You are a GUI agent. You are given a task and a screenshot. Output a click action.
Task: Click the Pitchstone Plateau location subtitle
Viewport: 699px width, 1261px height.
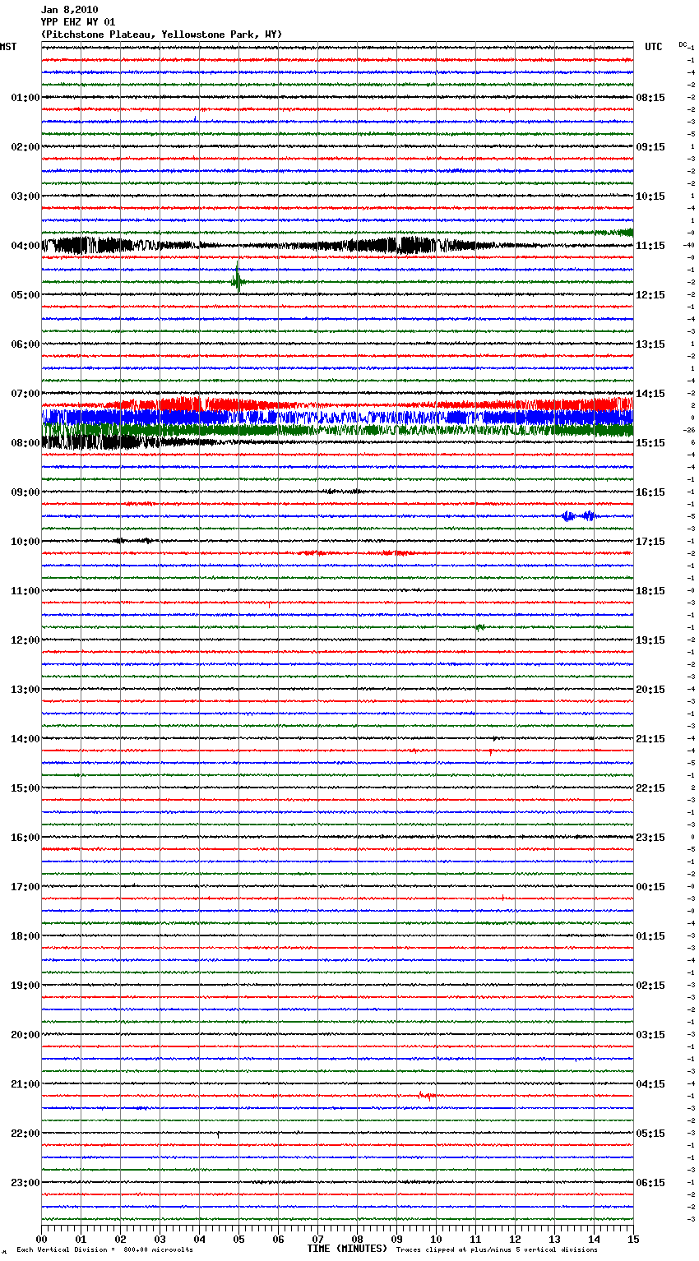(x=161, y=35)
